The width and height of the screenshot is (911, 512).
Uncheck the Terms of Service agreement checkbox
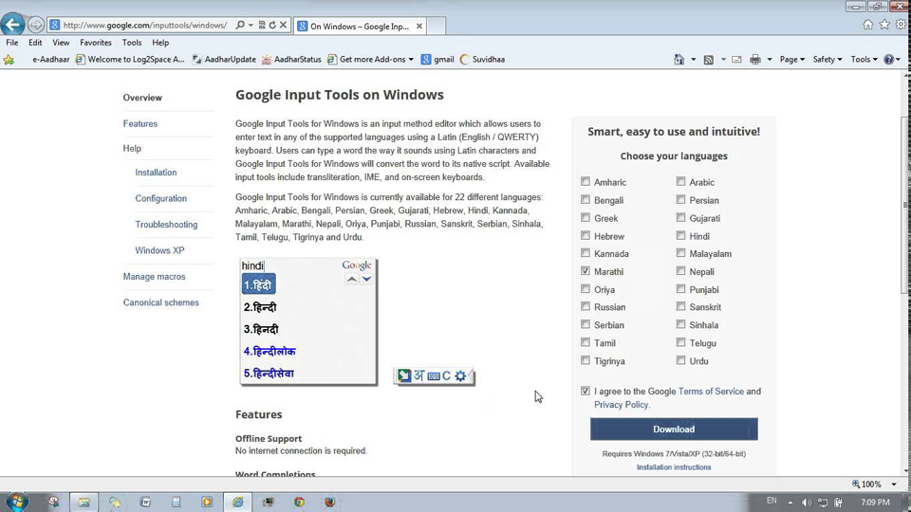point(586,391)
